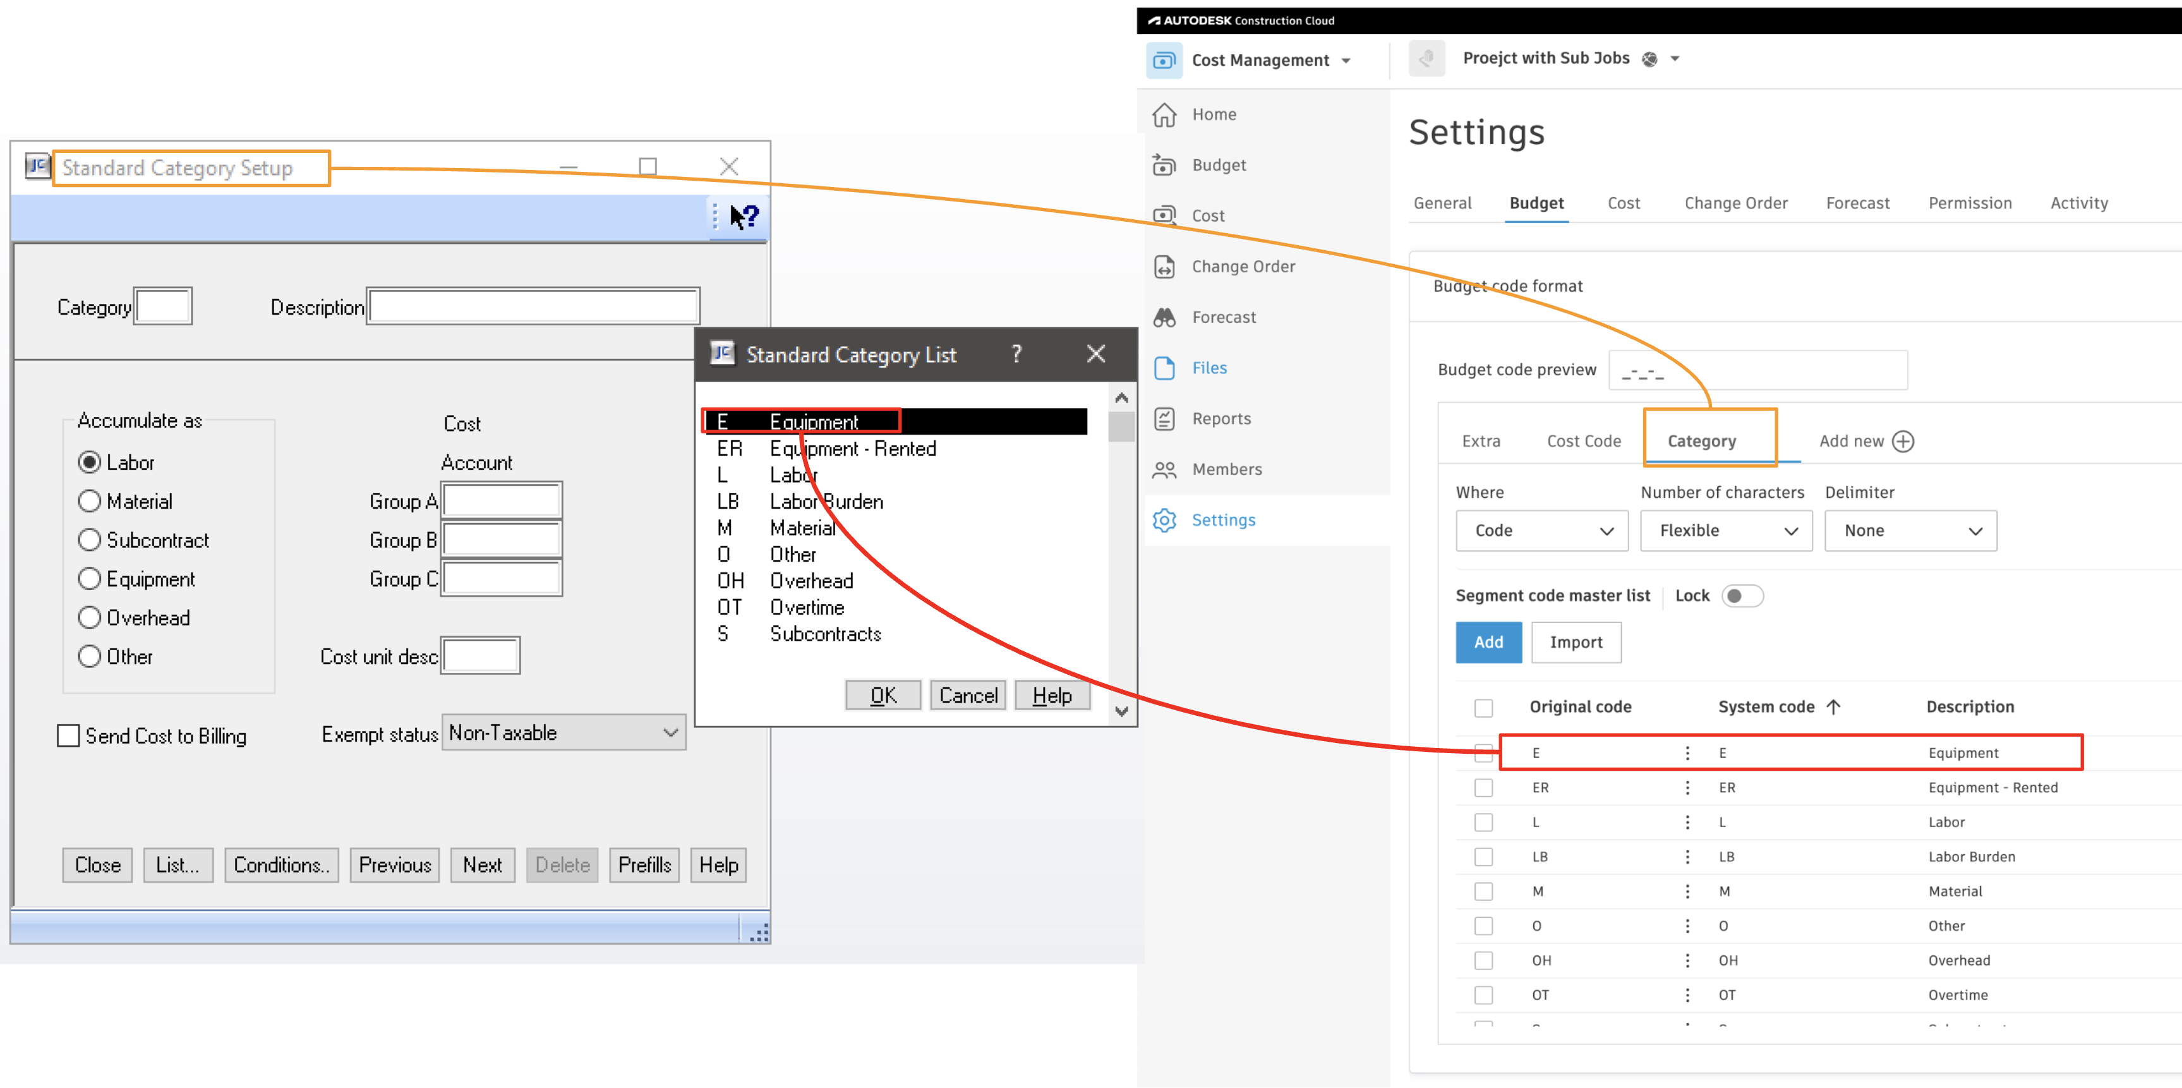Check Send Cost to Billing

[69, 735]
